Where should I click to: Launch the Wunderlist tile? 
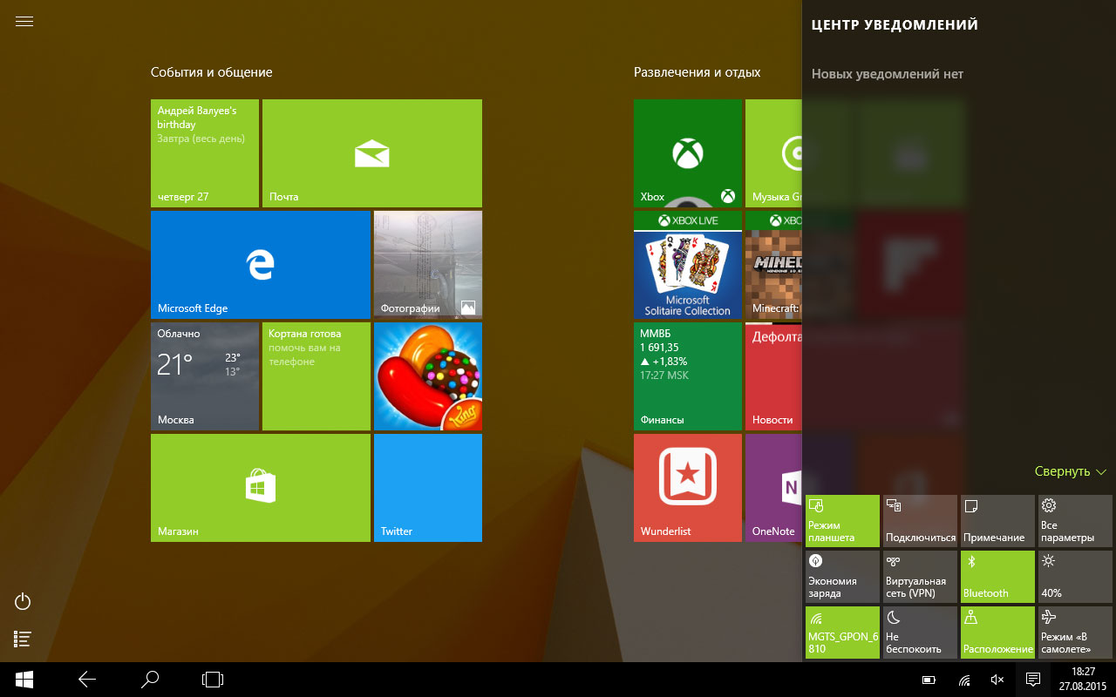688,488
